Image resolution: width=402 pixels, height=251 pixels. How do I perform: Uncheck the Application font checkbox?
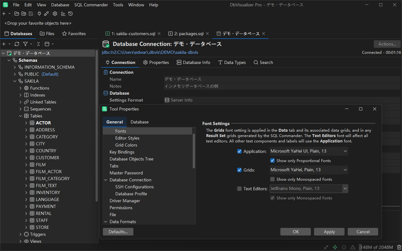point(239,151)
